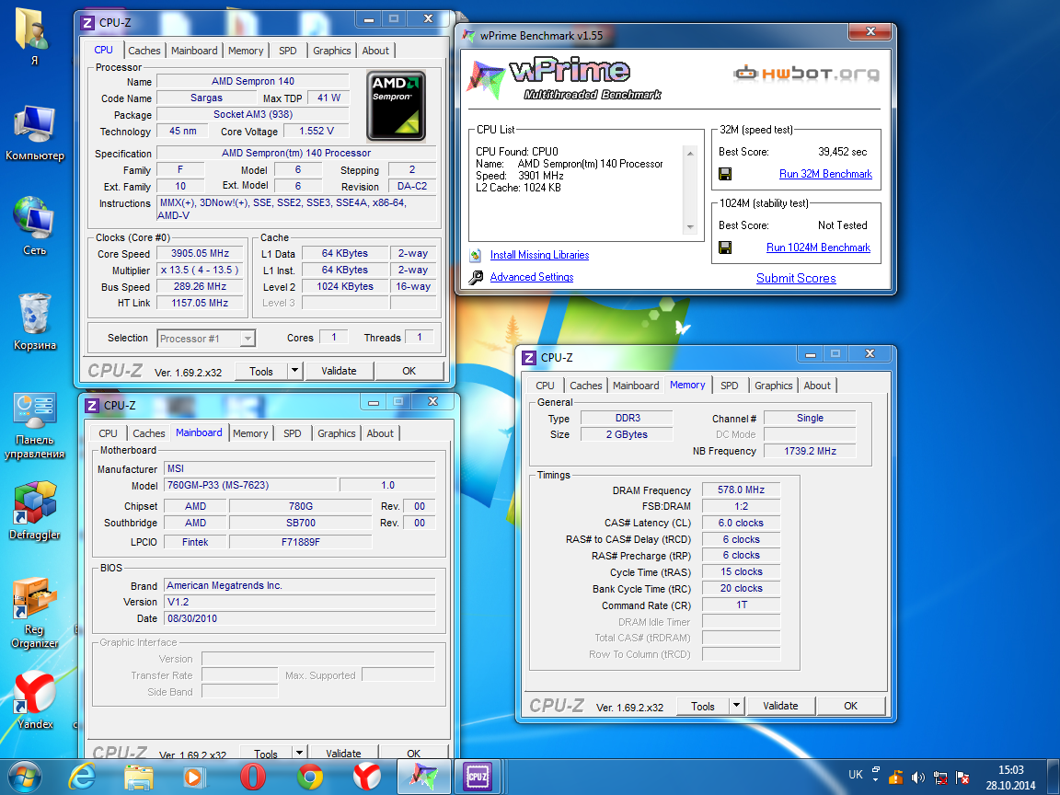Click the Core Speed value 3905.05 MHz
The image size is (1060, 795).
[x=200, y=254]
